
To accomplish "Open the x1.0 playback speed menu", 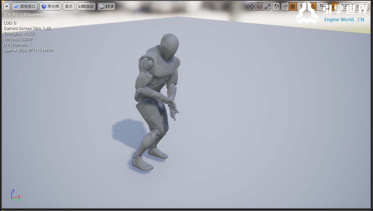I will tap(106, 6).
